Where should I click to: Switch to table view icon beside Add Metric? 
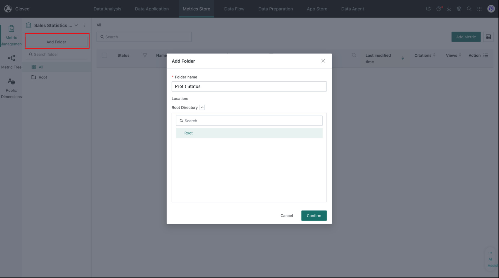pos(488,37)
